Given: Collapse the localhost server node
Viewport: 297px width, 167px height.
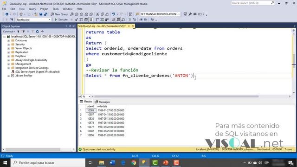Looking at the screenshot, I should pyautogui.click(x=5, y=37).
